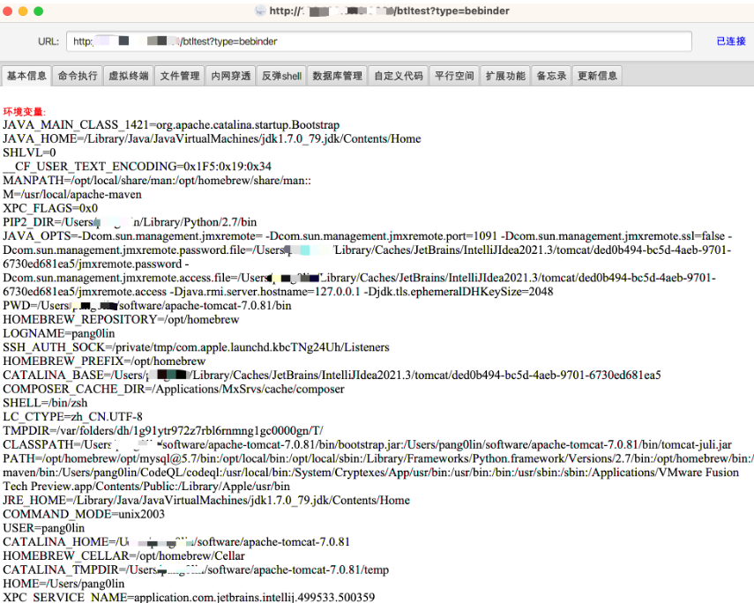Click the LOGNAME=pang0lin line
Image resolution: width=754 pixels, height=603 pixels.
click(59, 334)
